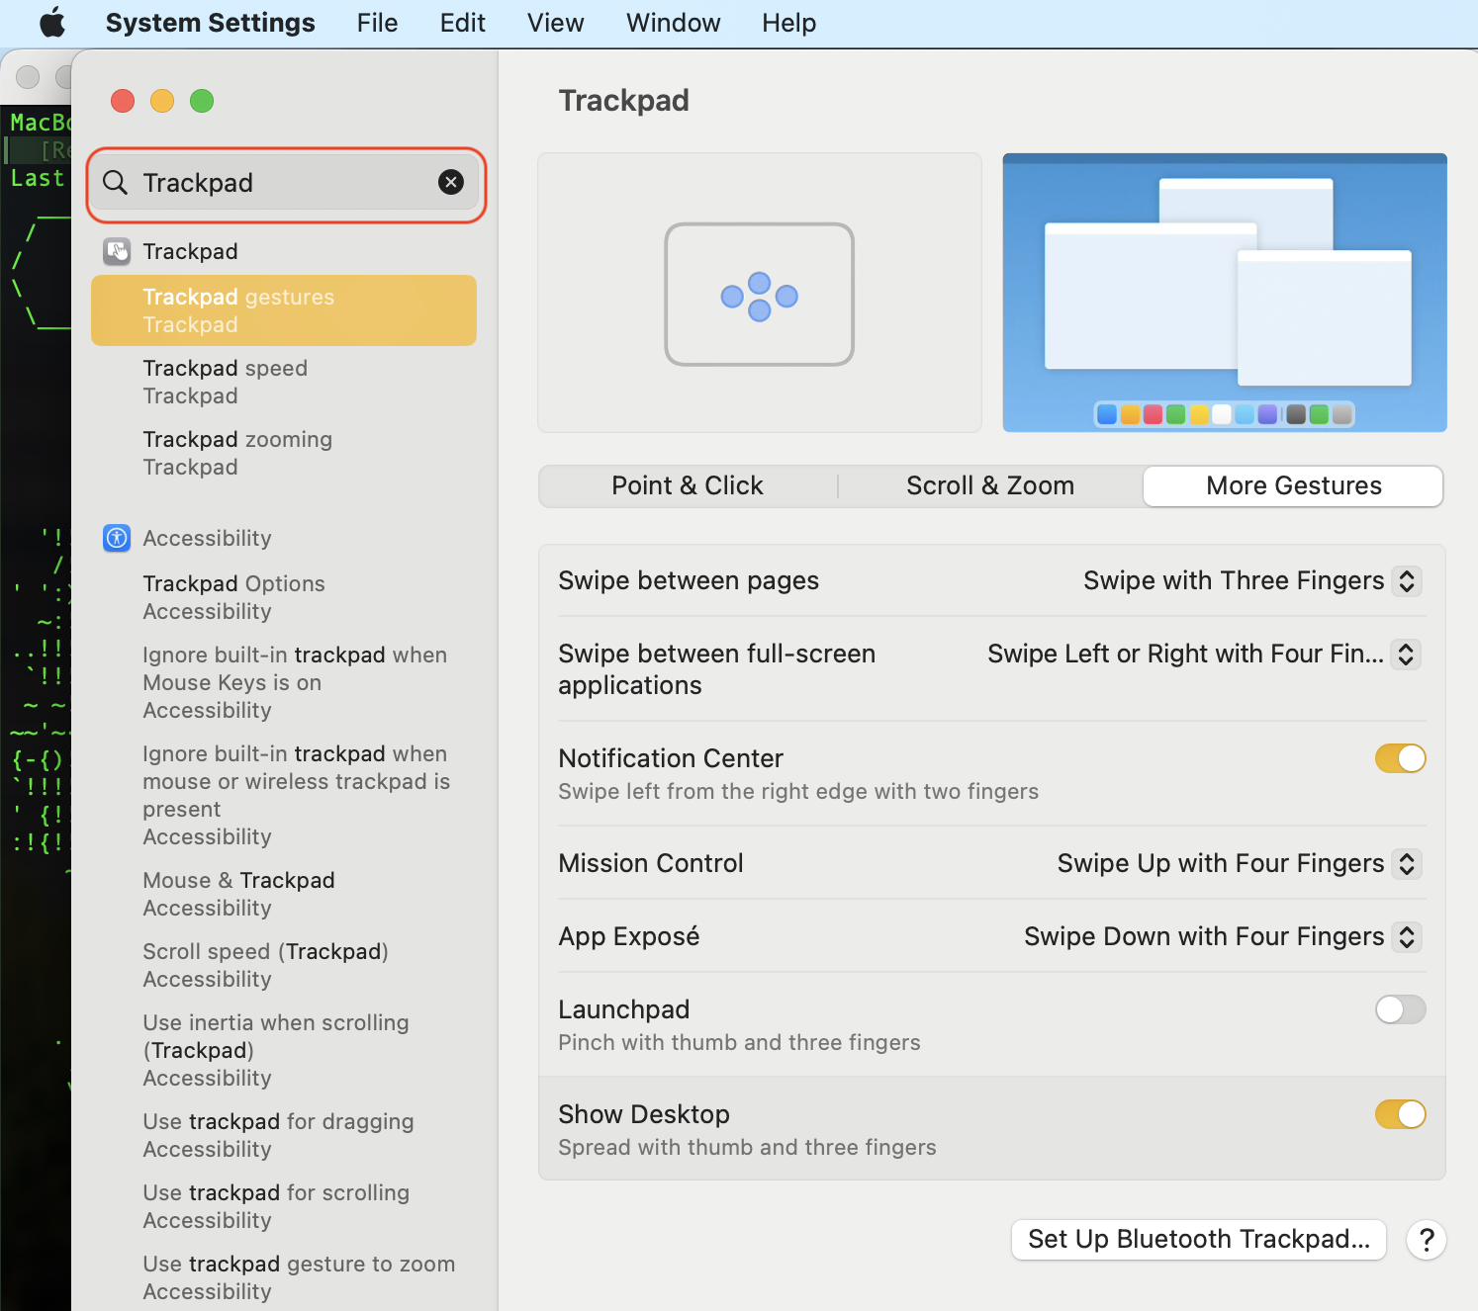Click the magnifying glass search icon
Screen dimensions: 1478x1311
pos(116,182)
